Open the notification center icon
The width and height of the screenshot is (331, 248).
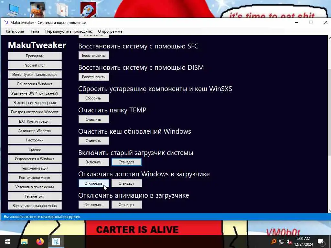click(x=321, y=242)
